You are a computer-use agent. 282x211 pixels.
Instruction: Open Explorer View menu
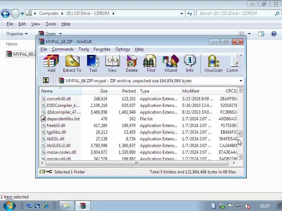[36, 24]
